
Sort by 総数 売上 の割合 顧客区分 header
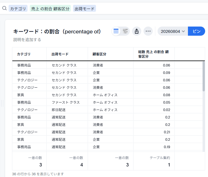pyautogui.click(x=153, y=54)
